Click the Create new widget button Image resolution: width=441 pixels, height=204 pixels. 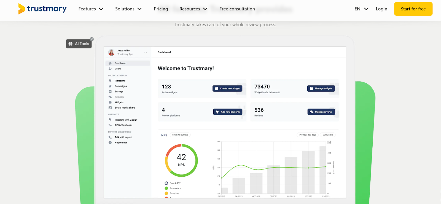[227, 89]
